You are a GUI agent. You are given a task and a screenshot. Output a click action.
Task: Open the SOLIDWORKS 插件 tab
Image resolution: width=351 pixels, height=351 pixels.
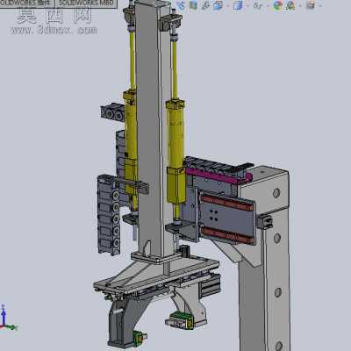coord(27,4)
